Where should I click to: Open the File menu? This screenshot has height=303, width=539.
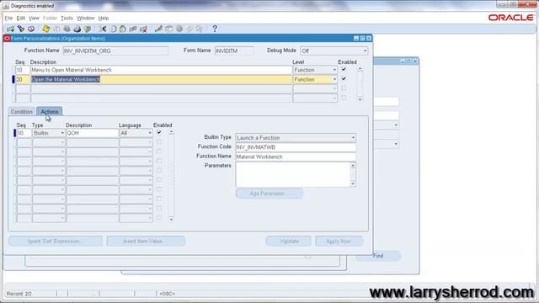[8, 19]
